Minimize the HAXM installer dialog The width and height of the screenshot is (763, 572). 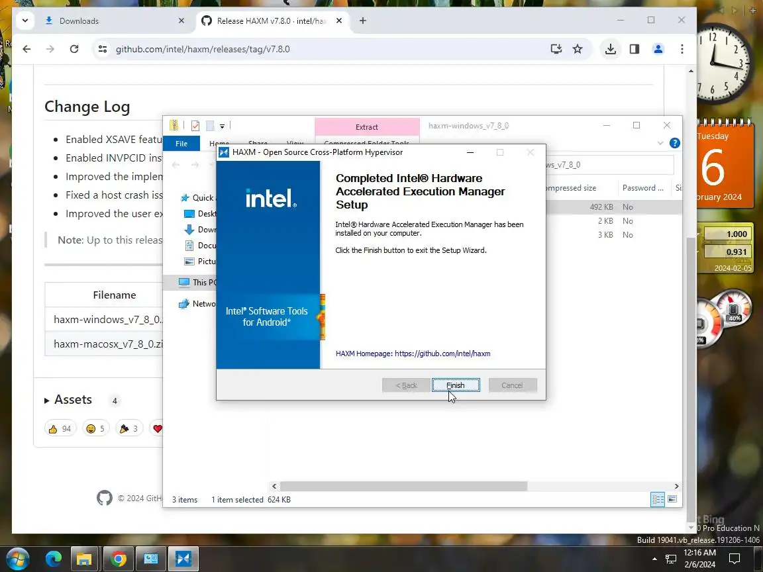tap(470, 152)
